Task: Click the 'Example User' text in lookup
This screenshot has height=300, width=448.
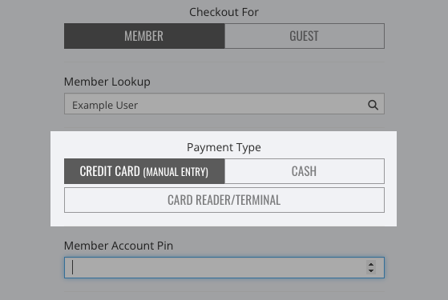Action: 105,106
